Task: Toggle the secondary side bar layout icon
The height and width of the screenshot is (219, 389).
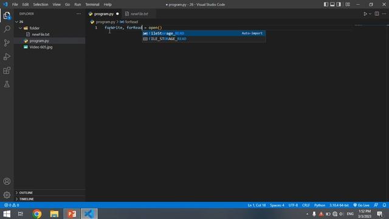Action: click(x=339, y=4)
